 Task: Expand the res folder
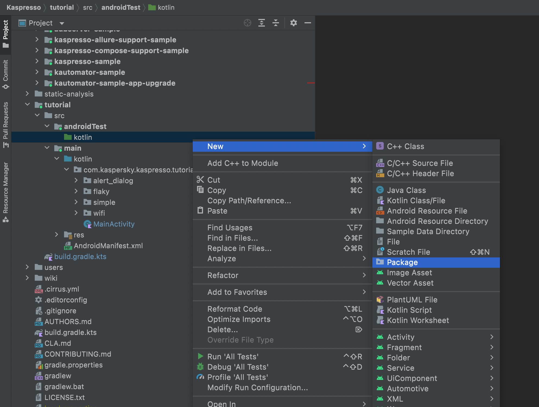[56, 235]
